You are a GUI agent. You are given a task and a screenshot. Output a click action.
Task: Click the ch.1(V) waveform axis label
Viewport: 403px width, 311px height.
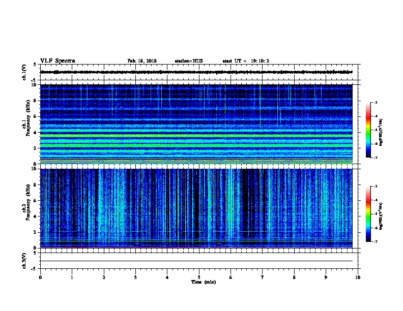(x=24, y=72)
